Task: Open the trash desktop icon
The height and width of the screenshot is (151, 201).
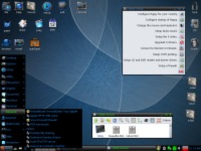Action: [x=194, y=44]
